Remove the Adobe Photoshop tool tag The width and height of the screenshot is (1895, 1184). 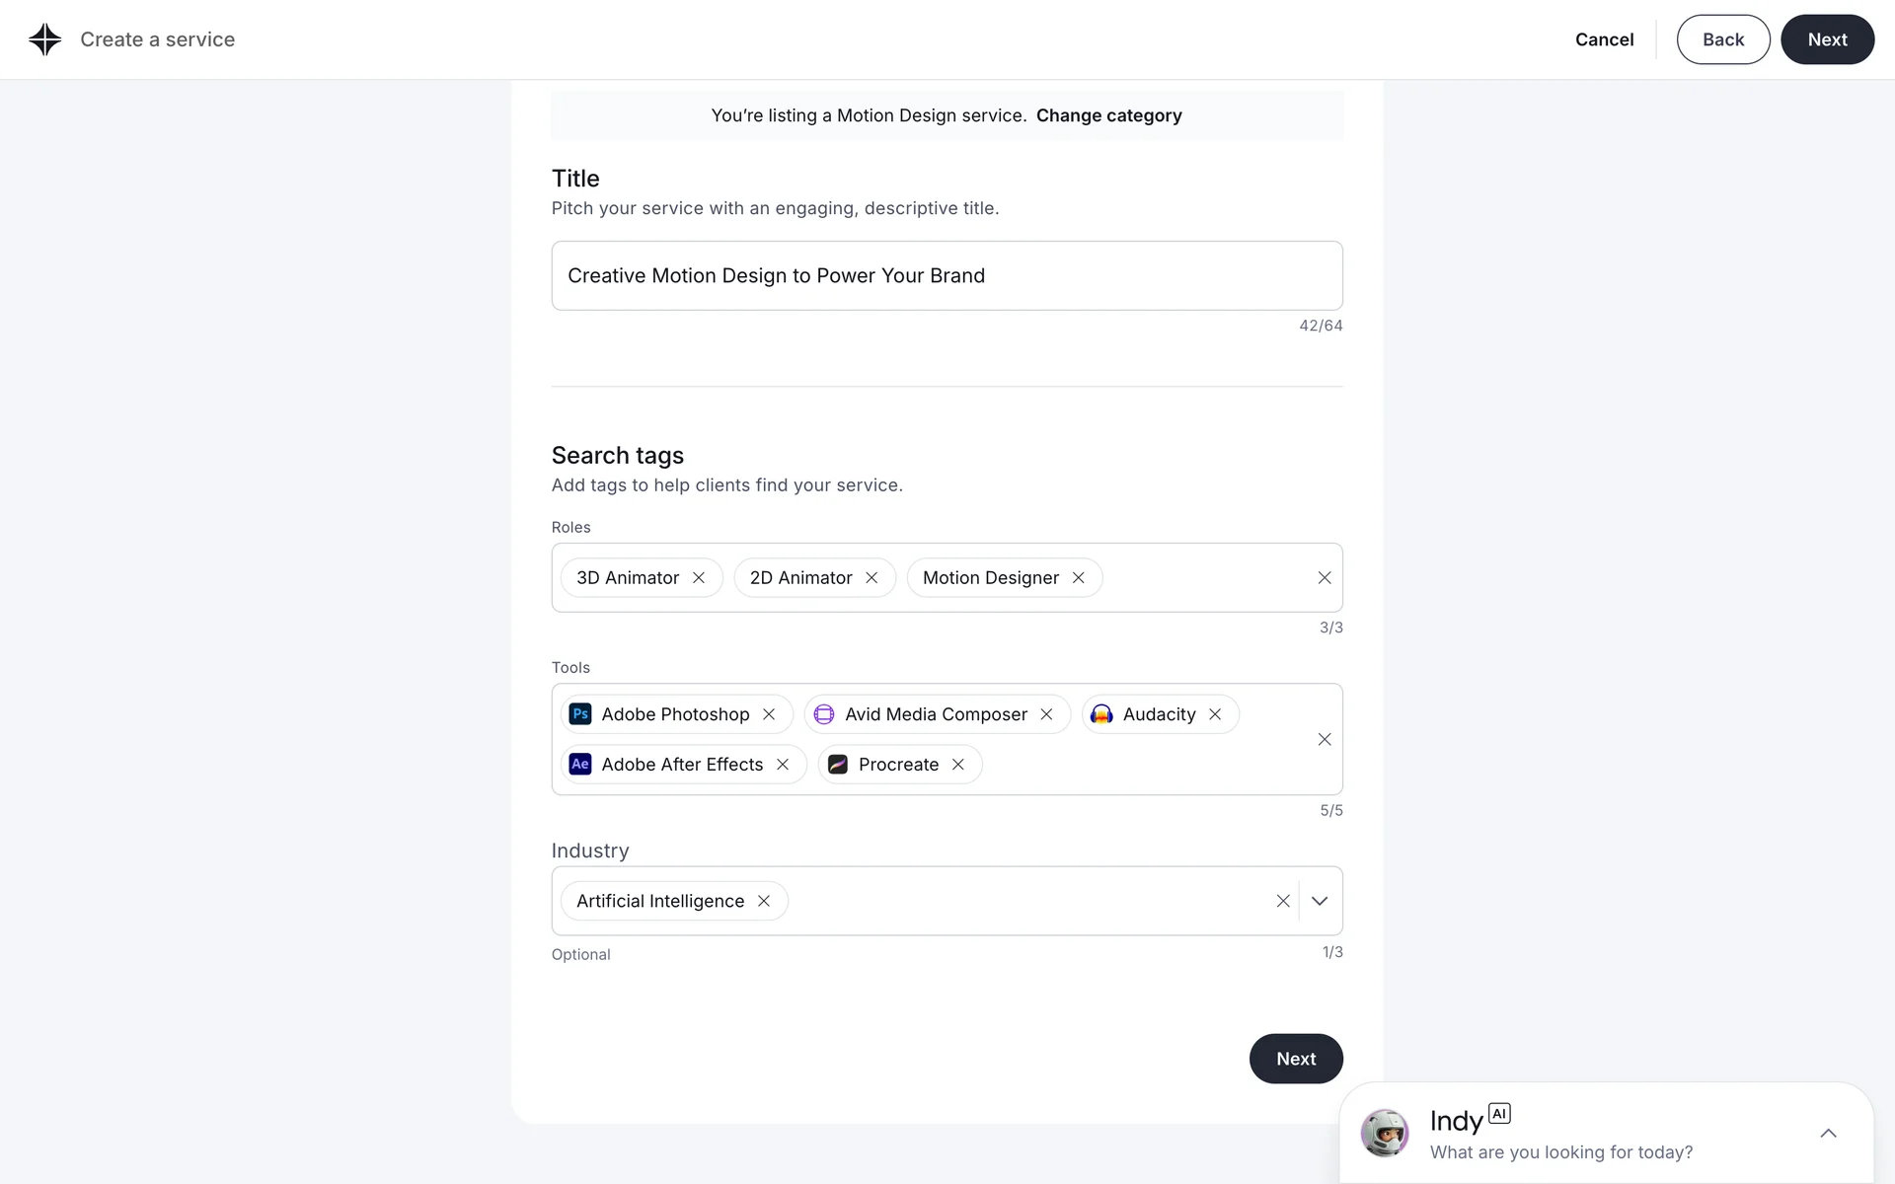pos(769,714)
